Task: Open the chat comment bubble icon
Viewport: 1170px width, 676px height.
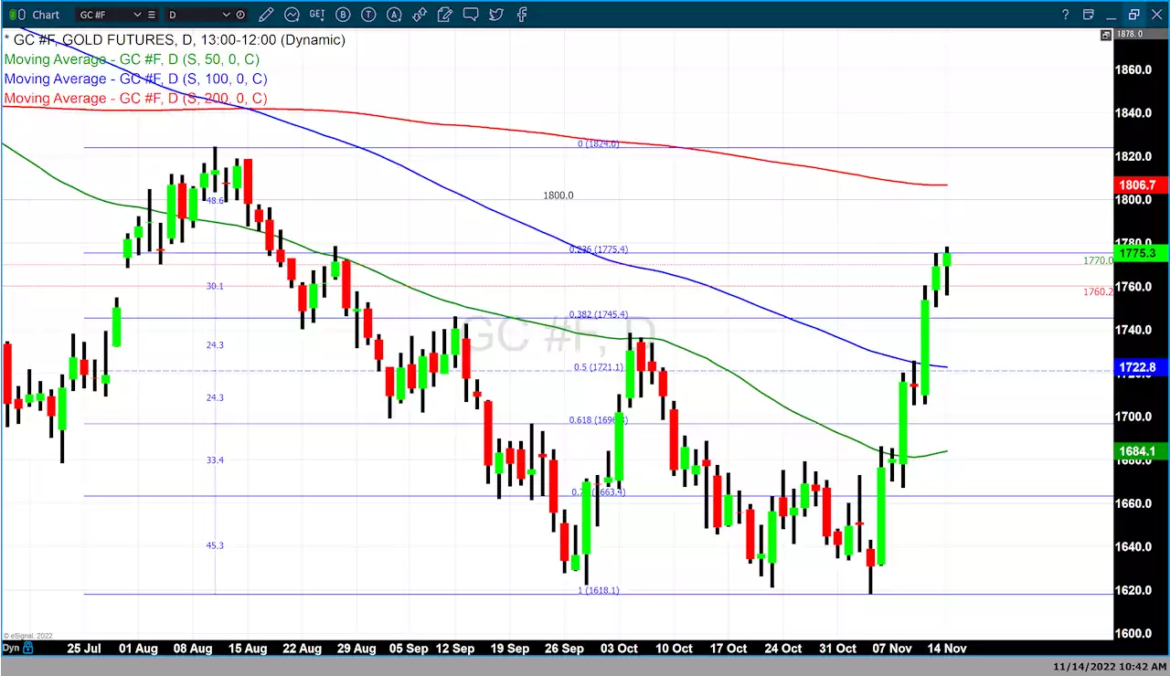Action: click(x=470, y=15)
